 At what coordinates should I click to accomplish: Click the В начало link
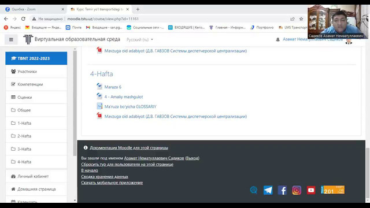[x=90, y=170]
